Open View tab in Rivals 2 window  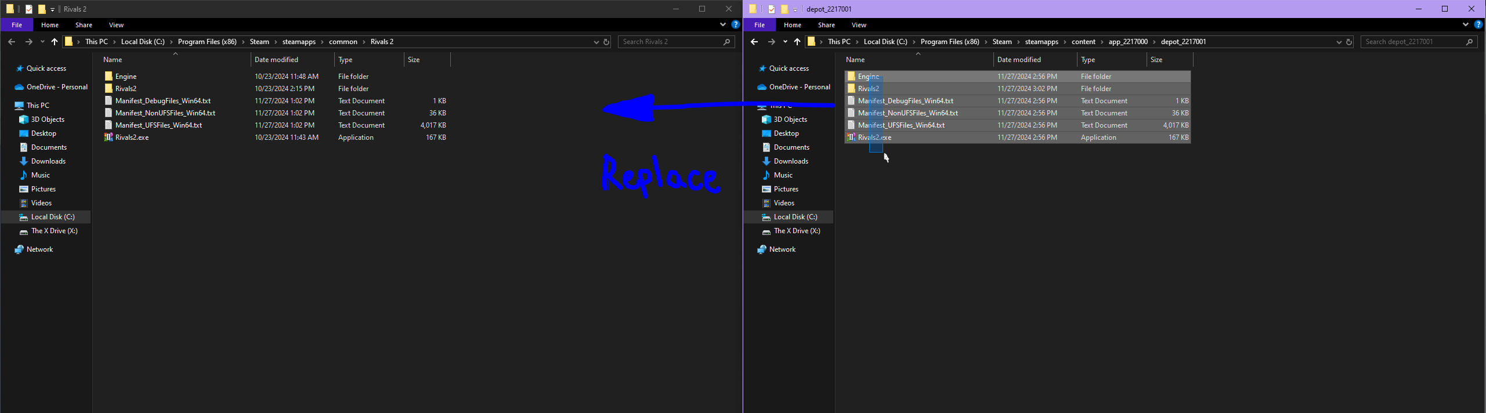pos(116,25)
